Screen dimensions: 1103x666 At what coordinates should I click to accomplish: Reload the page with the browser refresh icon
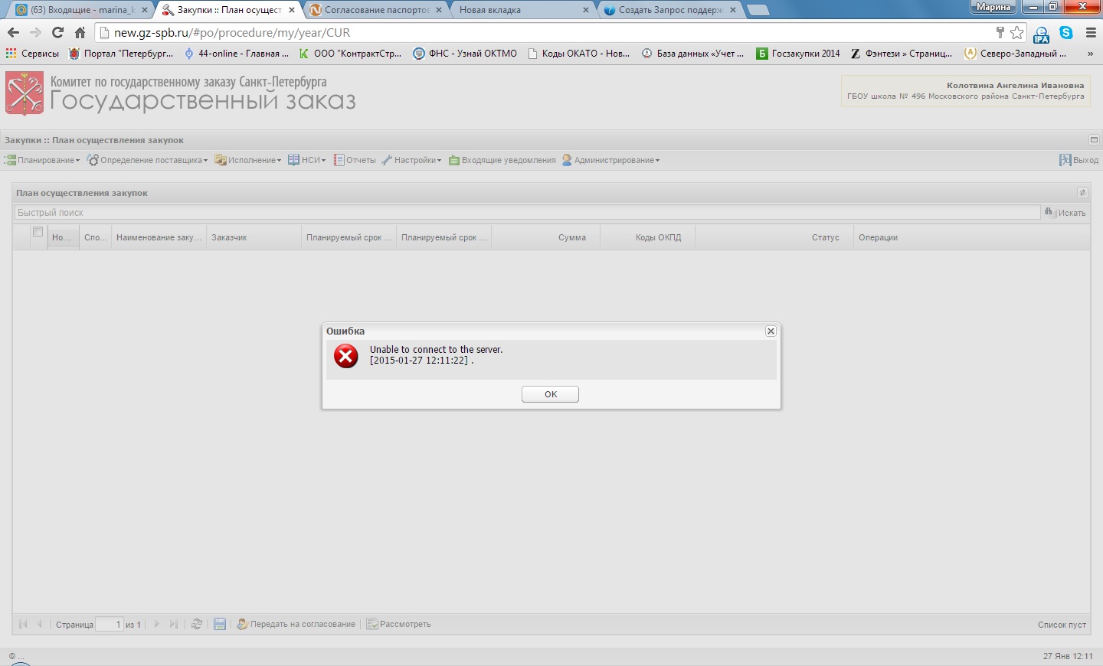point(57,32)
